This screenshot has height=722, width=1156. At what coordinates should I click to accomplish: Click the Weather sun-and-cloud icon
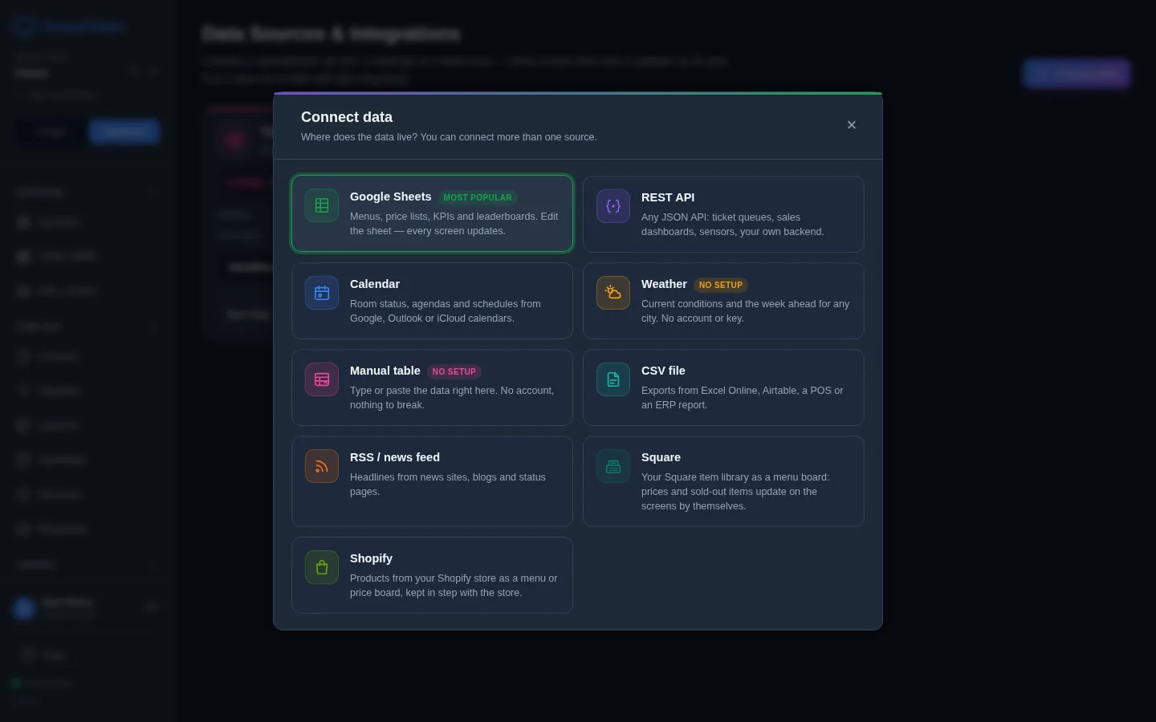point(613,293)
